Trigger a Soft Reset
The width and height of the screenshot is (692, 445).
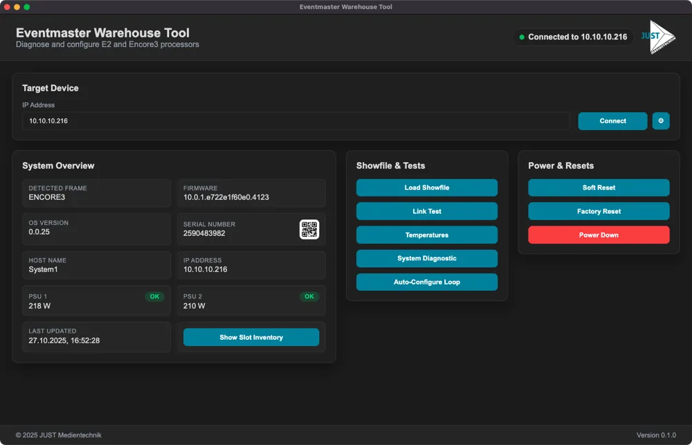point(599,188)
